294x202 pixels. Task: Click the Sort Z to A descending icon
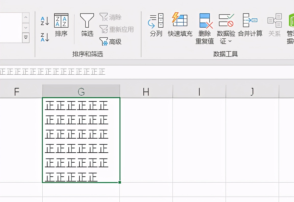[45, 37]
